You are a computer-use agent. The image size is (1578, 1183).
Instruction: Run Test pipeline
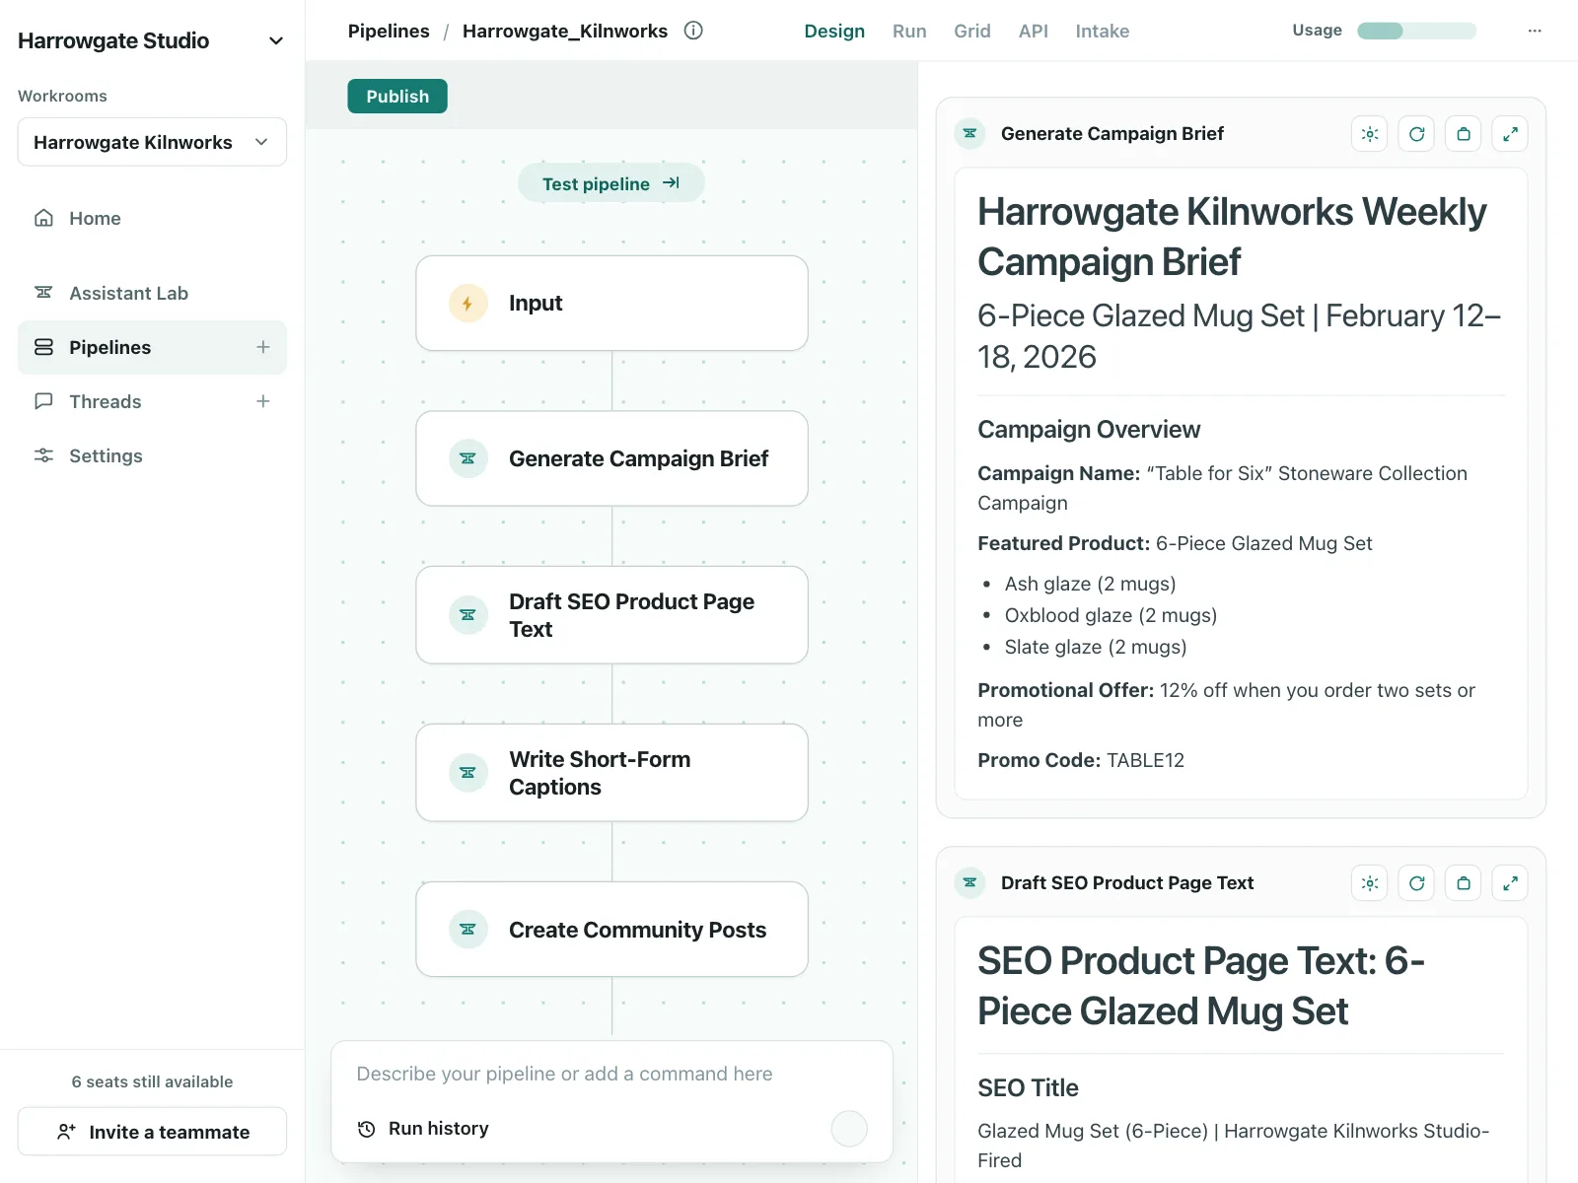[611, 183]
